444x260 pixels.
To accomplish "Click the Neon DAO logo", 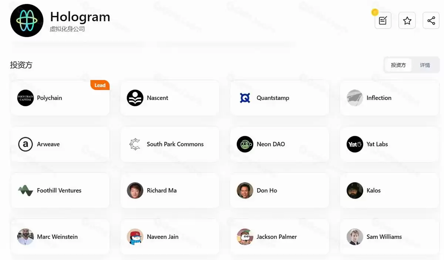I will pyautogui.click(x=245, y=144).
